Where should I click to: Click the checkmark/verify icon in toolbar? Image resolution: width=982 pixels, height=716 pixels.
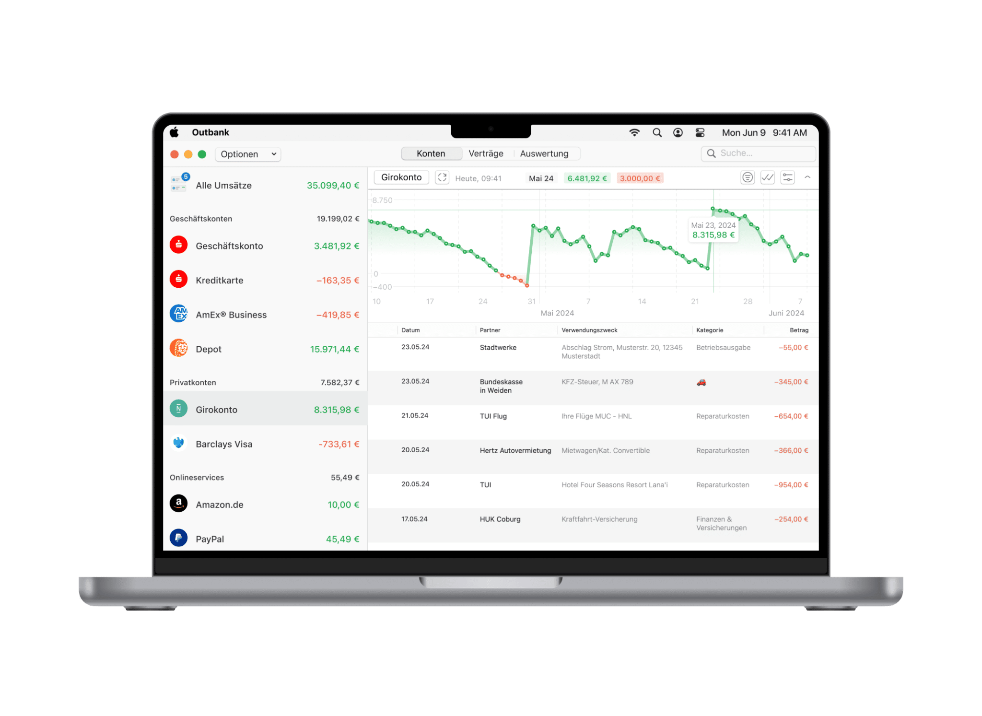767,178
